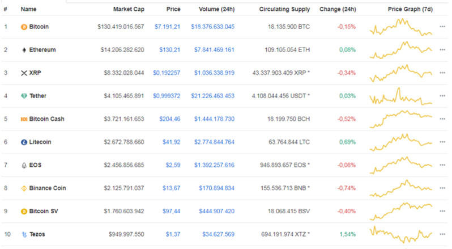Click the Ethereum diamond logo icon
This screenshot has height=249, width=452.
(24, 50)
